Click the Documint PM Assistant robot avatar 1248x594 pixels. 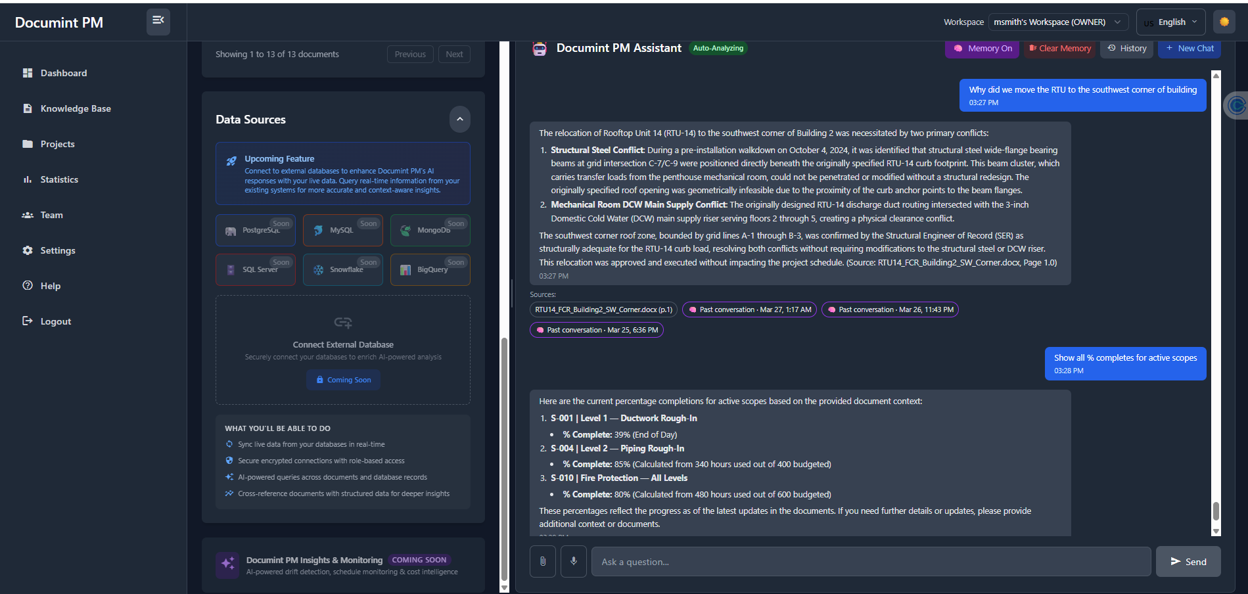(540, 49)
